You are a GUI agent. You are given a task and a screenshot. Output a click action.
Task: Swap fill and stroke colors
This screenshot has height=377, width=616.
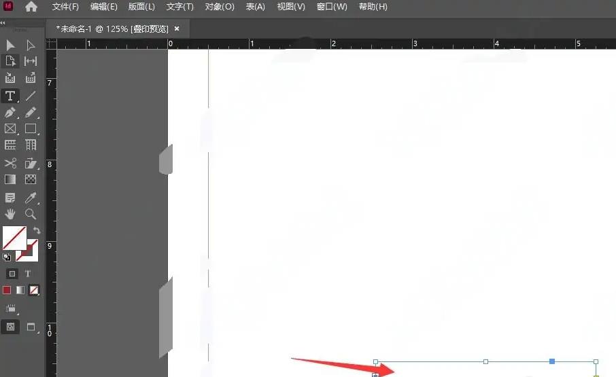pyautogui.click(x=37, y=231)
